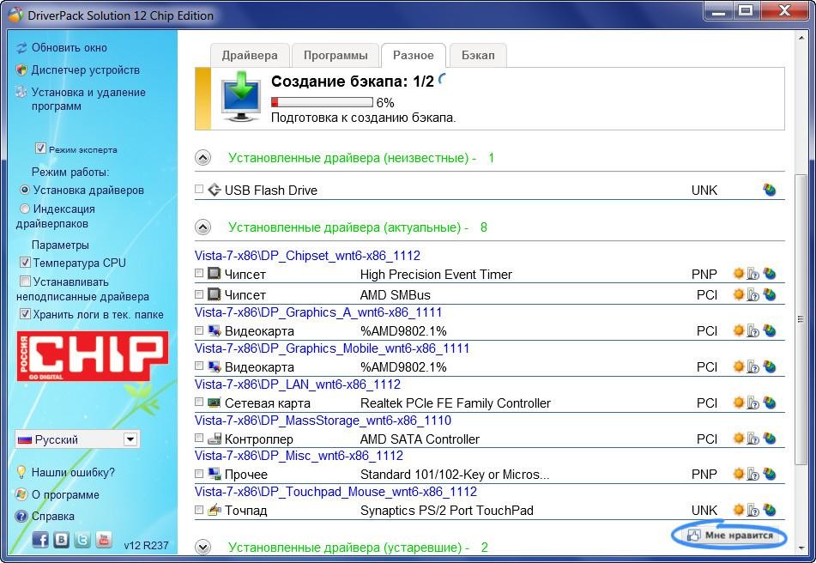Open Диспетчер устройств

click(x=85, y=70)
